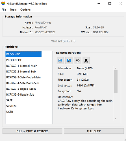Viewport: 126px width, 141px height.
Task: Click scroll down arrow in partition details
Action: (116, 119)
